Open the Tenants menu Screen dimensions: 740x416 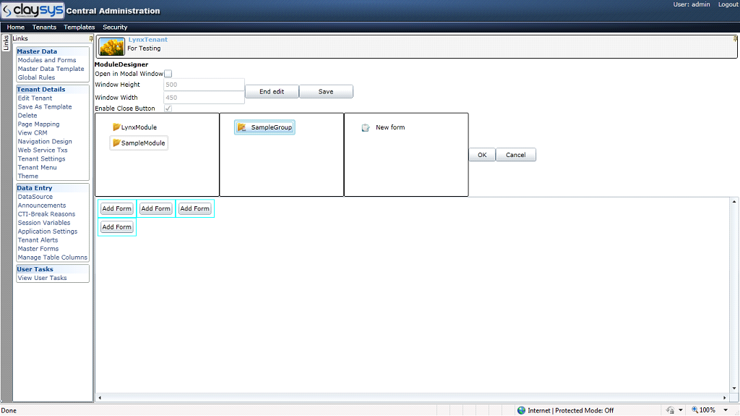(x=44, y=27)
